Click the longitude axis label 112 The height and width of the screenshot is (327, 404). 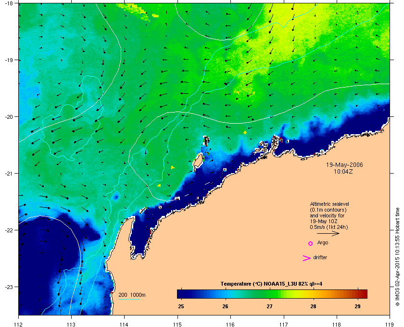pyautogui.click(x=19, y=325)
